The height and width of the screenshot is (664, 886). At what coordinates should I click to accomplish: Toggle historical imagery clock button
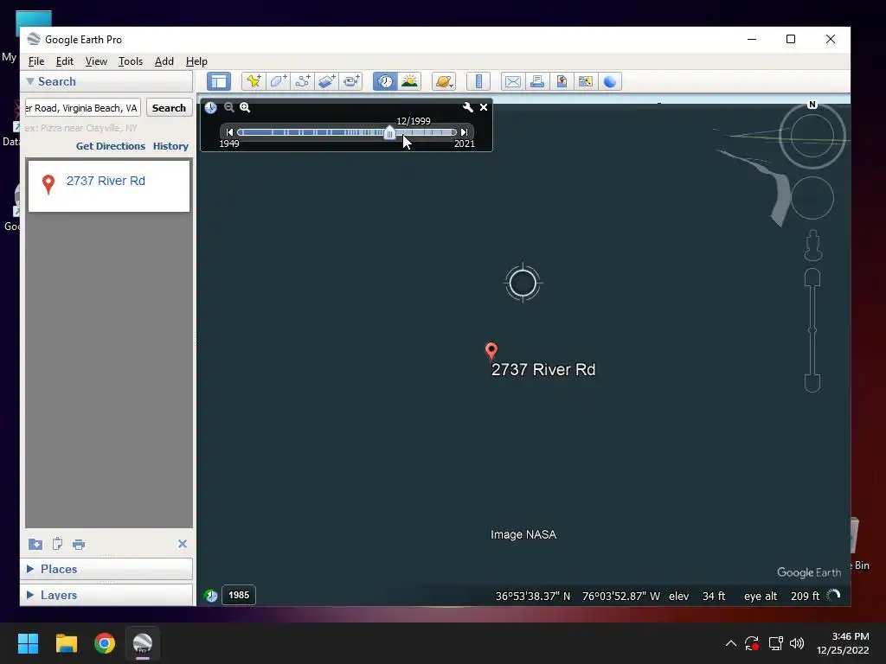385,81
